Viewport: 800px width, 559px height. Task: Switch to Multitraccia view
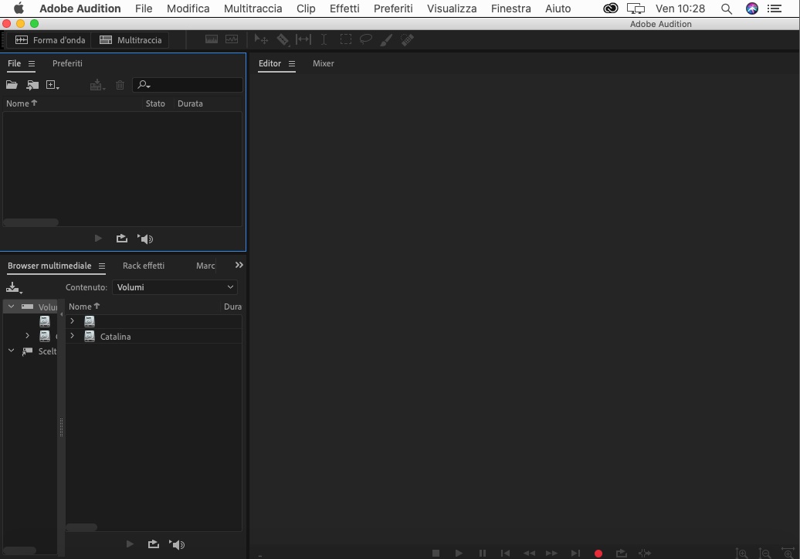(x=130, y=40)
